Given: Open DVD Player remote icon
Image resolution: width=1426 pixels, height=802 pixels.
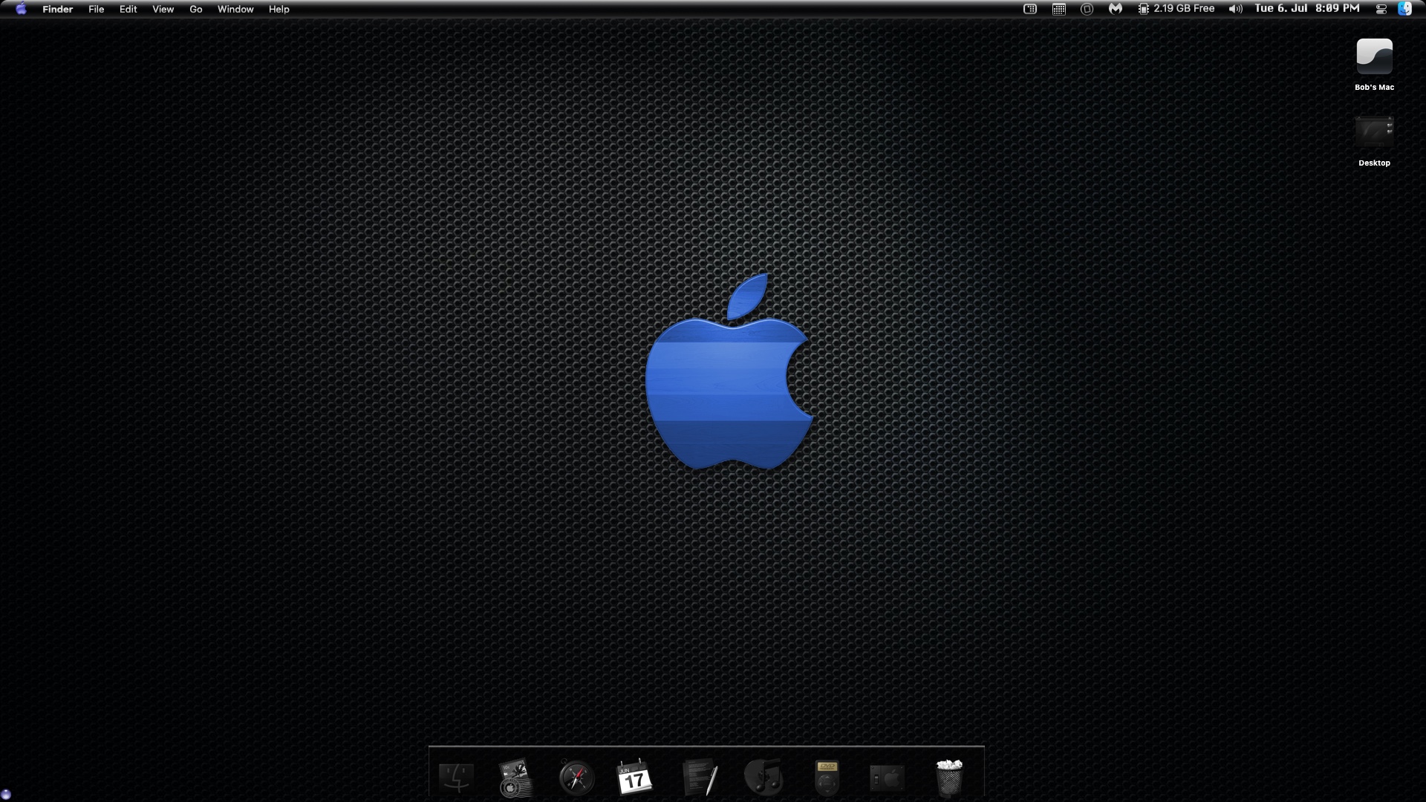Looking at the screenshot, I should [827, 777].
